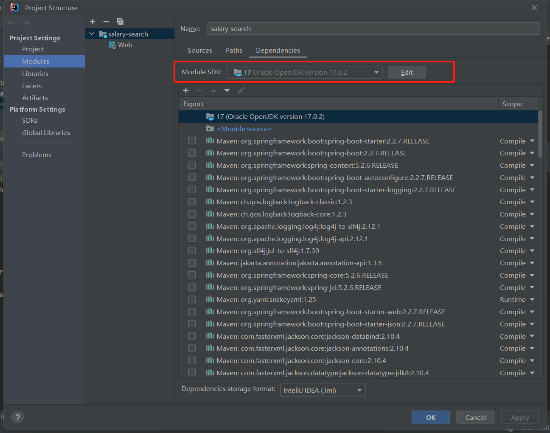This screenshot has width=550, height=433.
Task: Click library icon for logback-classic:1.2.3
Action: pos(210,202)
